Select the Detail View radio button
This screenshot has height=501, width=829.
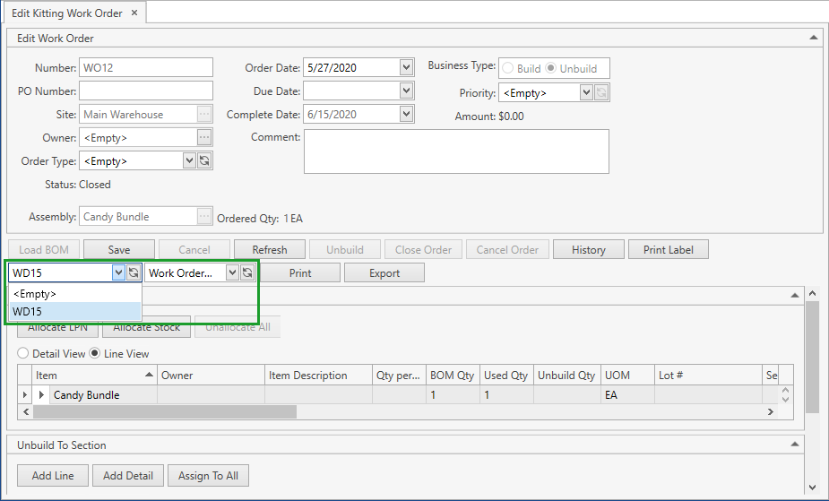point(23,354)
